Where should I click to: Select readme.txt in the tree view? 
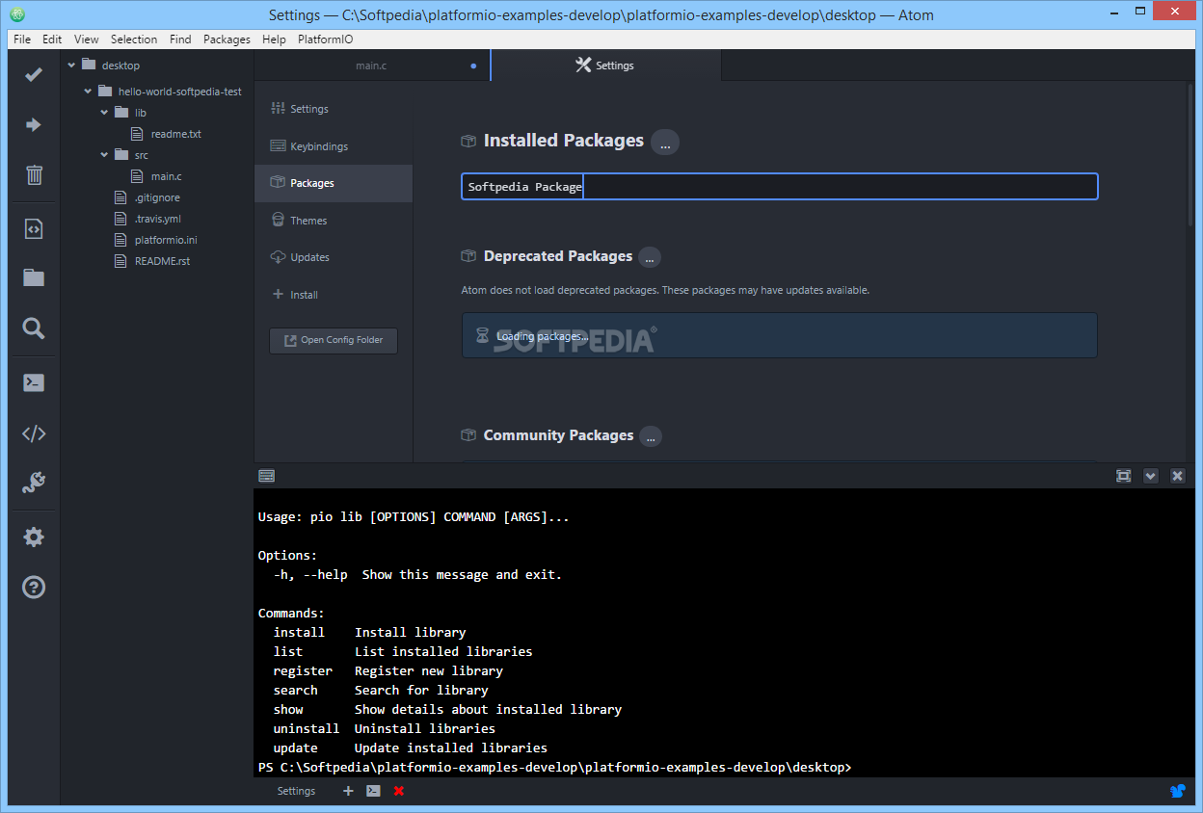point(175,134)
